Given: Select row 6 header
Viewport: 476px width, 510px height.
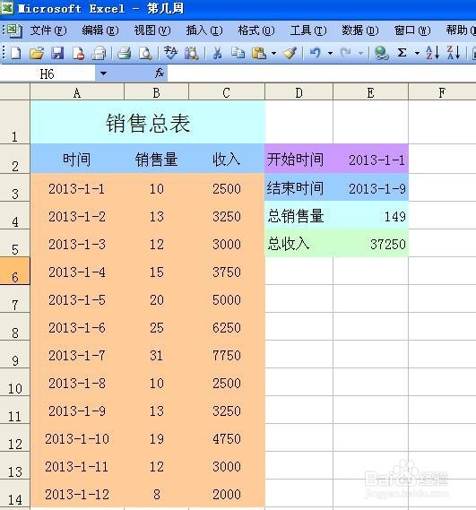Looking at the screenshot, I should 15,272.
